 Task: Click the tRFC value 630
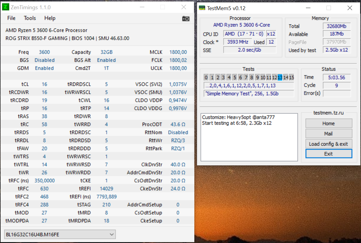click(44, 189)
